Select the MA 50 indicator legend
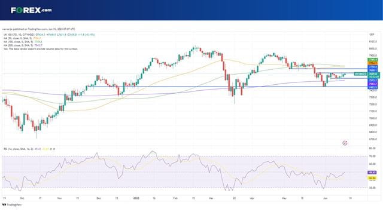This screenshot has width=383, height=215. click(23, 38)
